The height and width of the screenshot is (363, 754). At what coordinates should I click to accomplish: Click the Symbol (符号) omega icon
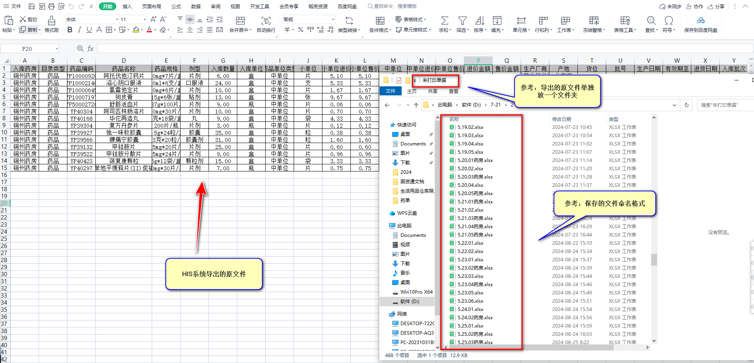point(668,20)
